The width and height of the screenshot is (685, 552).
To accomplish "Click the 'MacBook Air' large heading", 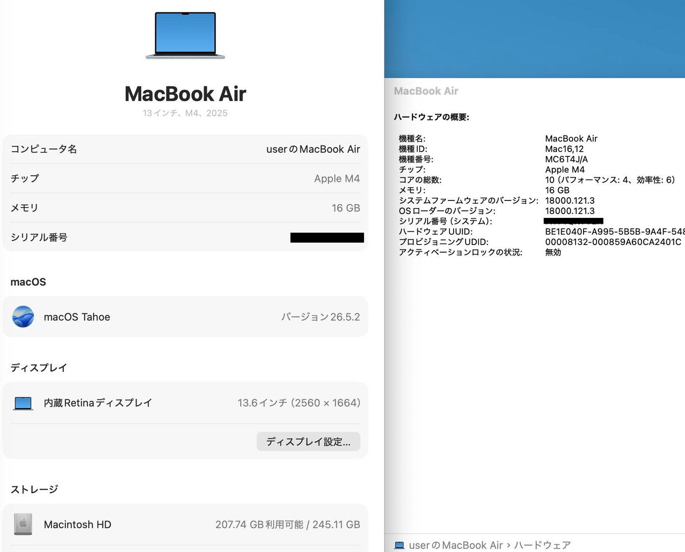I will 185,94.
